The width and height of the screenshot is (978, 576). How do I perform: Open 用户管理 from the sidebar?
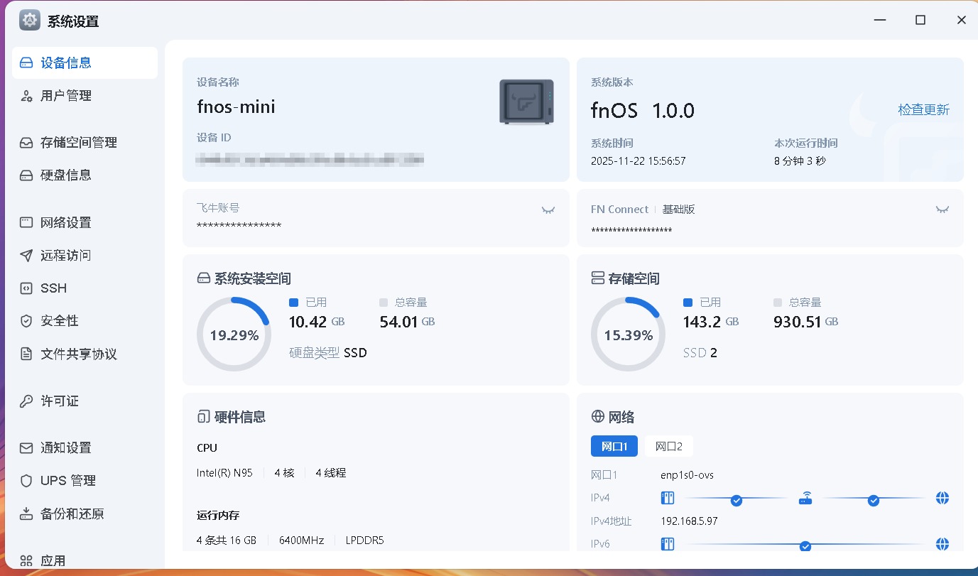(26, 95)
